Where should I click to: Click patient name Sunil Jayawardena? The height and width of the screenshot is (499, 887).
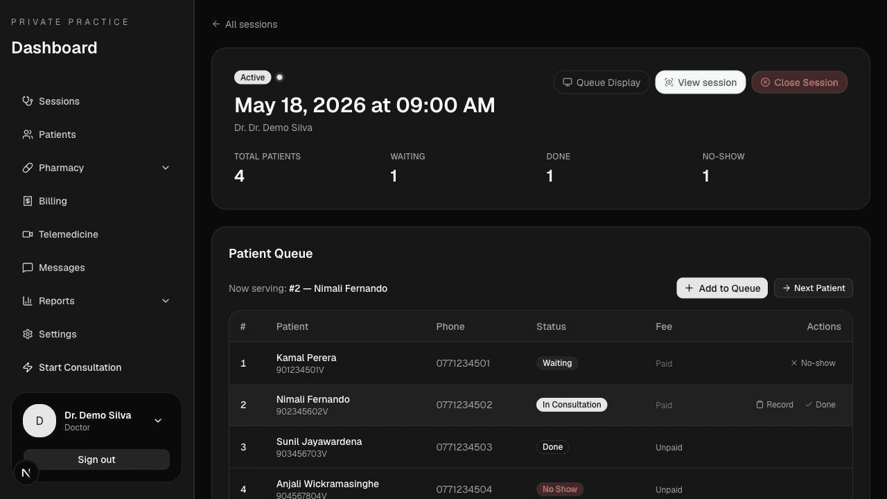[319, 441]
